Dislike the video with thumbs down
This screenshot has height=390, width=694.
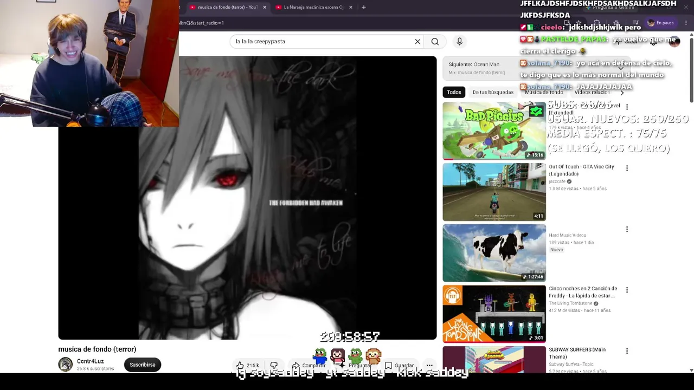click(x=274, y=366)
